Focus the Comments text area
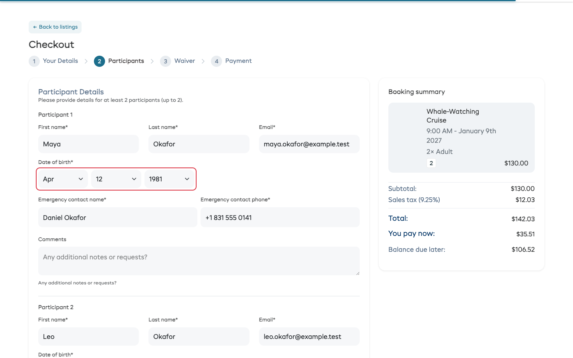This screenshot has width=573, height=358. tap(199, 261)
